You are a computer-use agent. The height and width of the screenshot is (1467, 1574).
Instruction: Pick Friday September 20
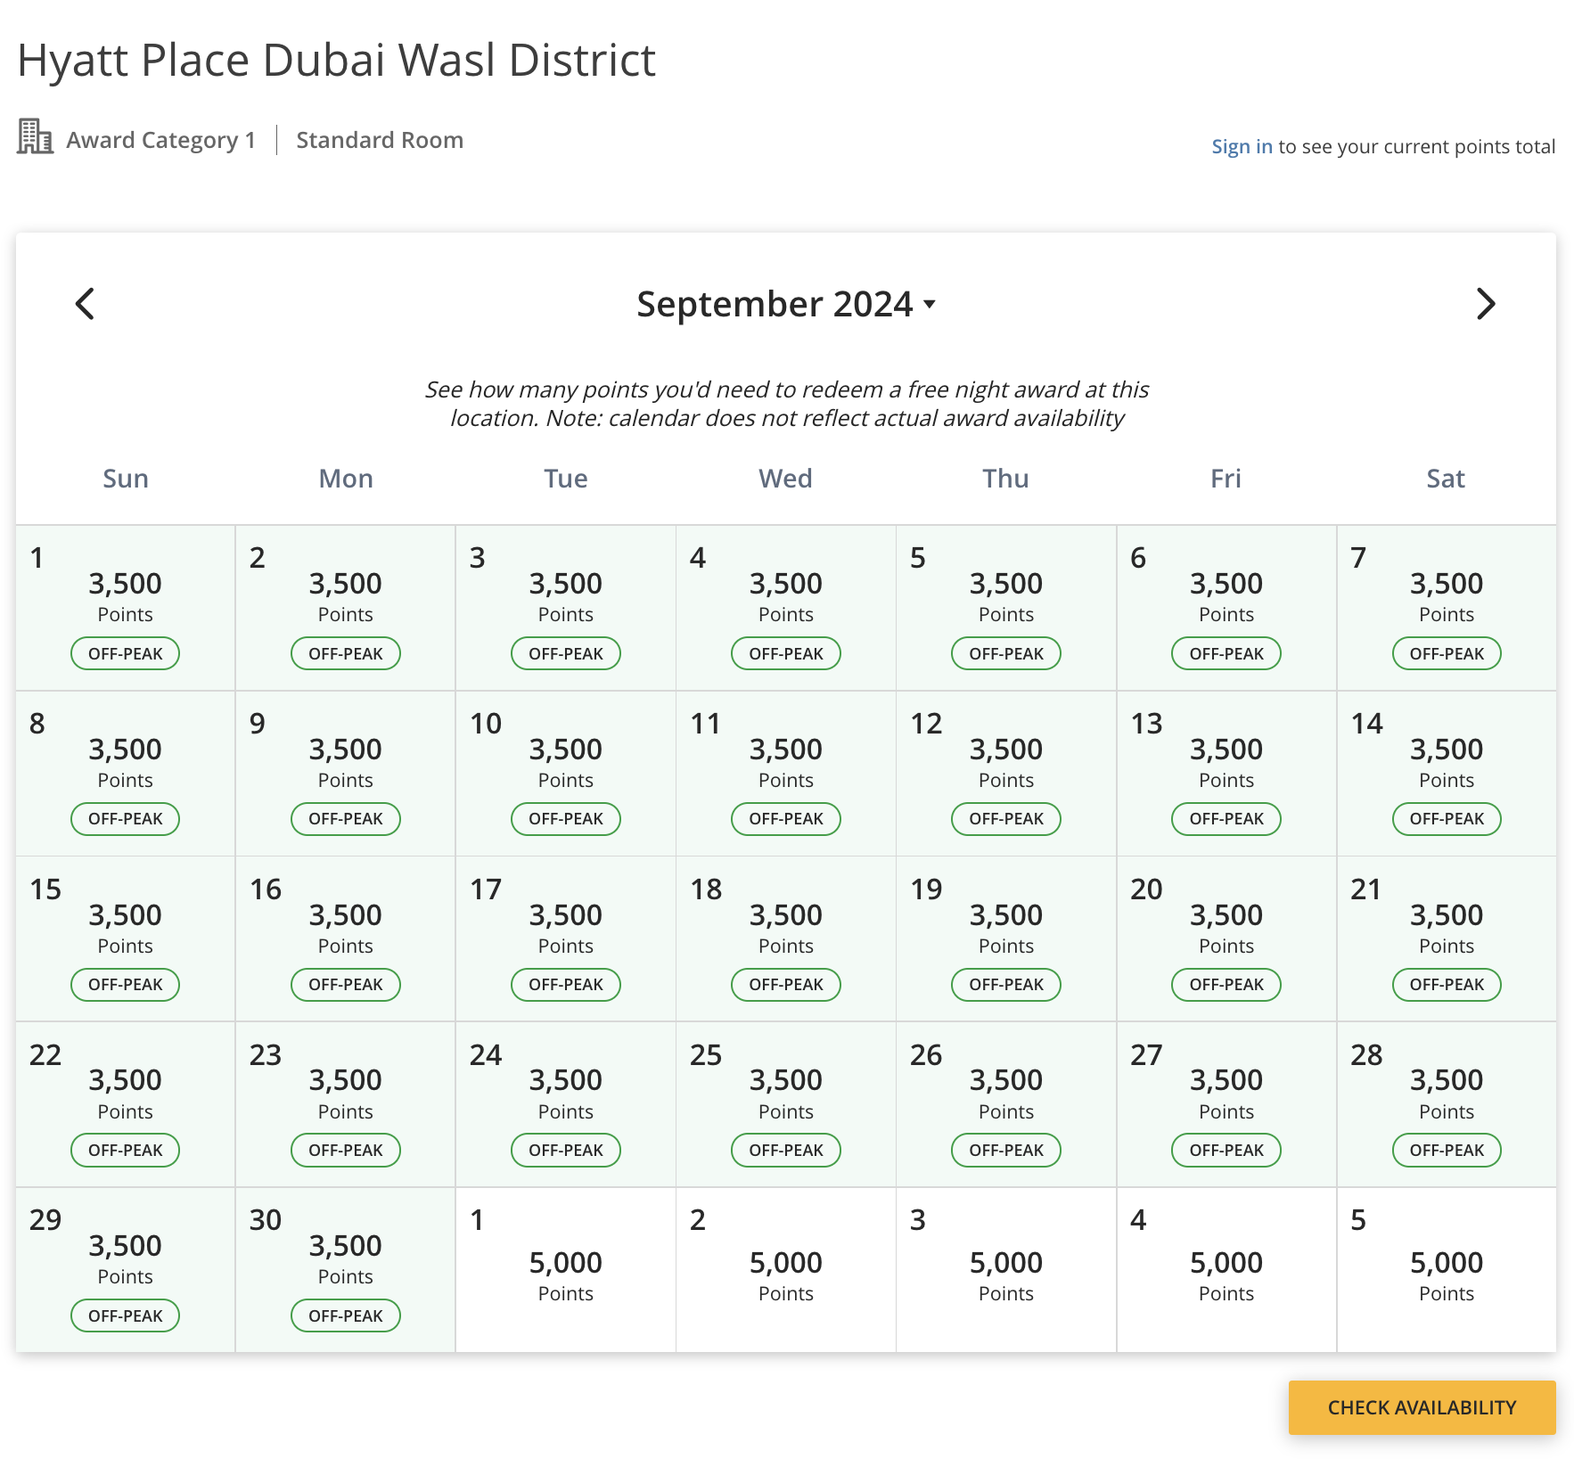click(1226, 939)
